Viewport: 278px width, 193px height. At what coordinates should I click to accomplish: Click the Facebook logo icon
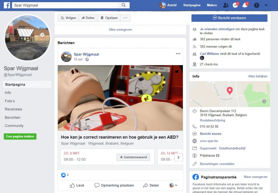tap(7, 5)
